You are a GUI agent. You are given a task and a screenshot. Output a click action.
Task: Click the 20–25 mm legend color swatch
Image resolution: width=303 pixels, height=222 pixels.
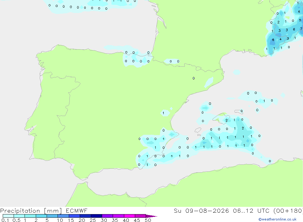coord(85,216)
